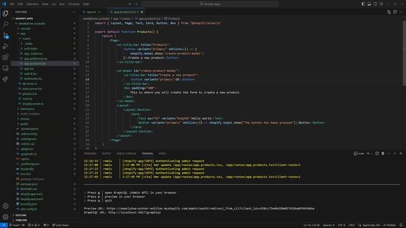Toggle the bottom panel layout button
This screenshot has height=228, width=406.
(369, 4)
